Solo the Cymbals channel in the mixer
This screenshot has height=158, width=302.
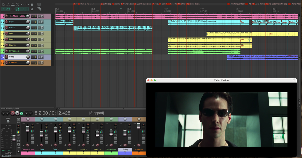(143, 128)
